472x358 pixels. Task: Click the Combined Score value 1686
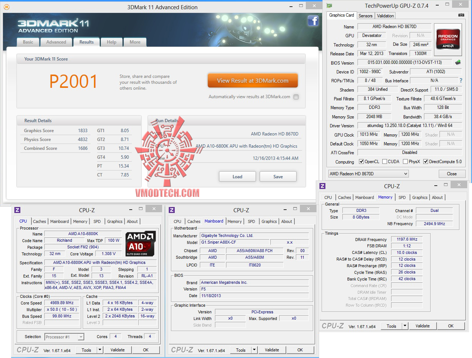pyautogui.click(x=83, y=148)
